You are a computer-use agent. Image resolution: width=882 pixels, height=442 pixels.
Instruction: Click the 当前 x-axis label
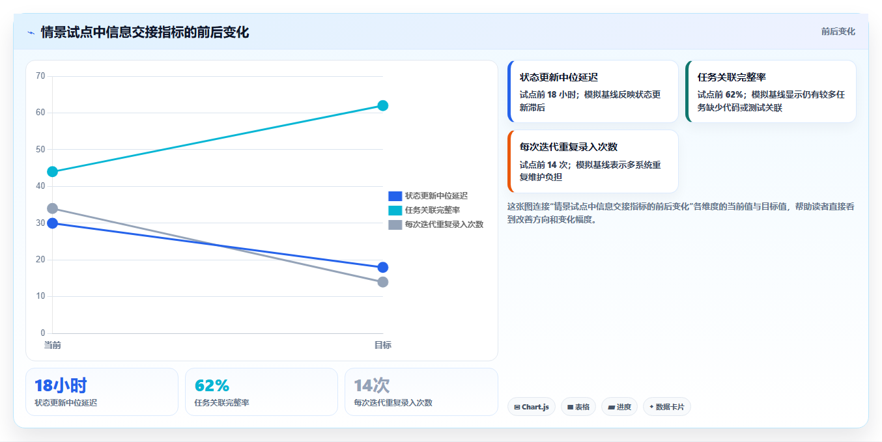pyautogui.click(x=53, y=345)
